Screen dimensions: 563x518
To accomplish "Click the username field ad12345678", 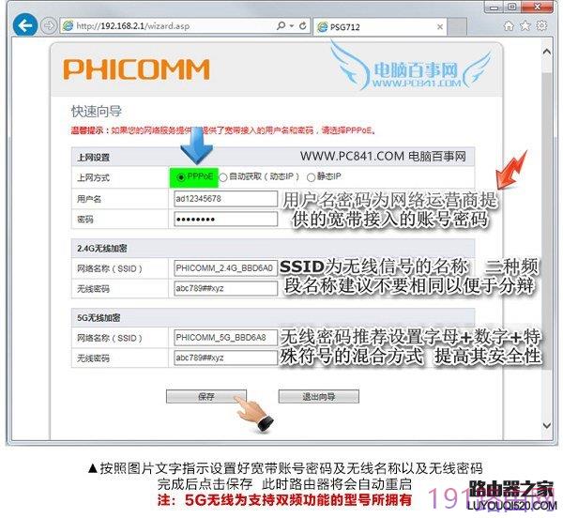I will (225, 199).
